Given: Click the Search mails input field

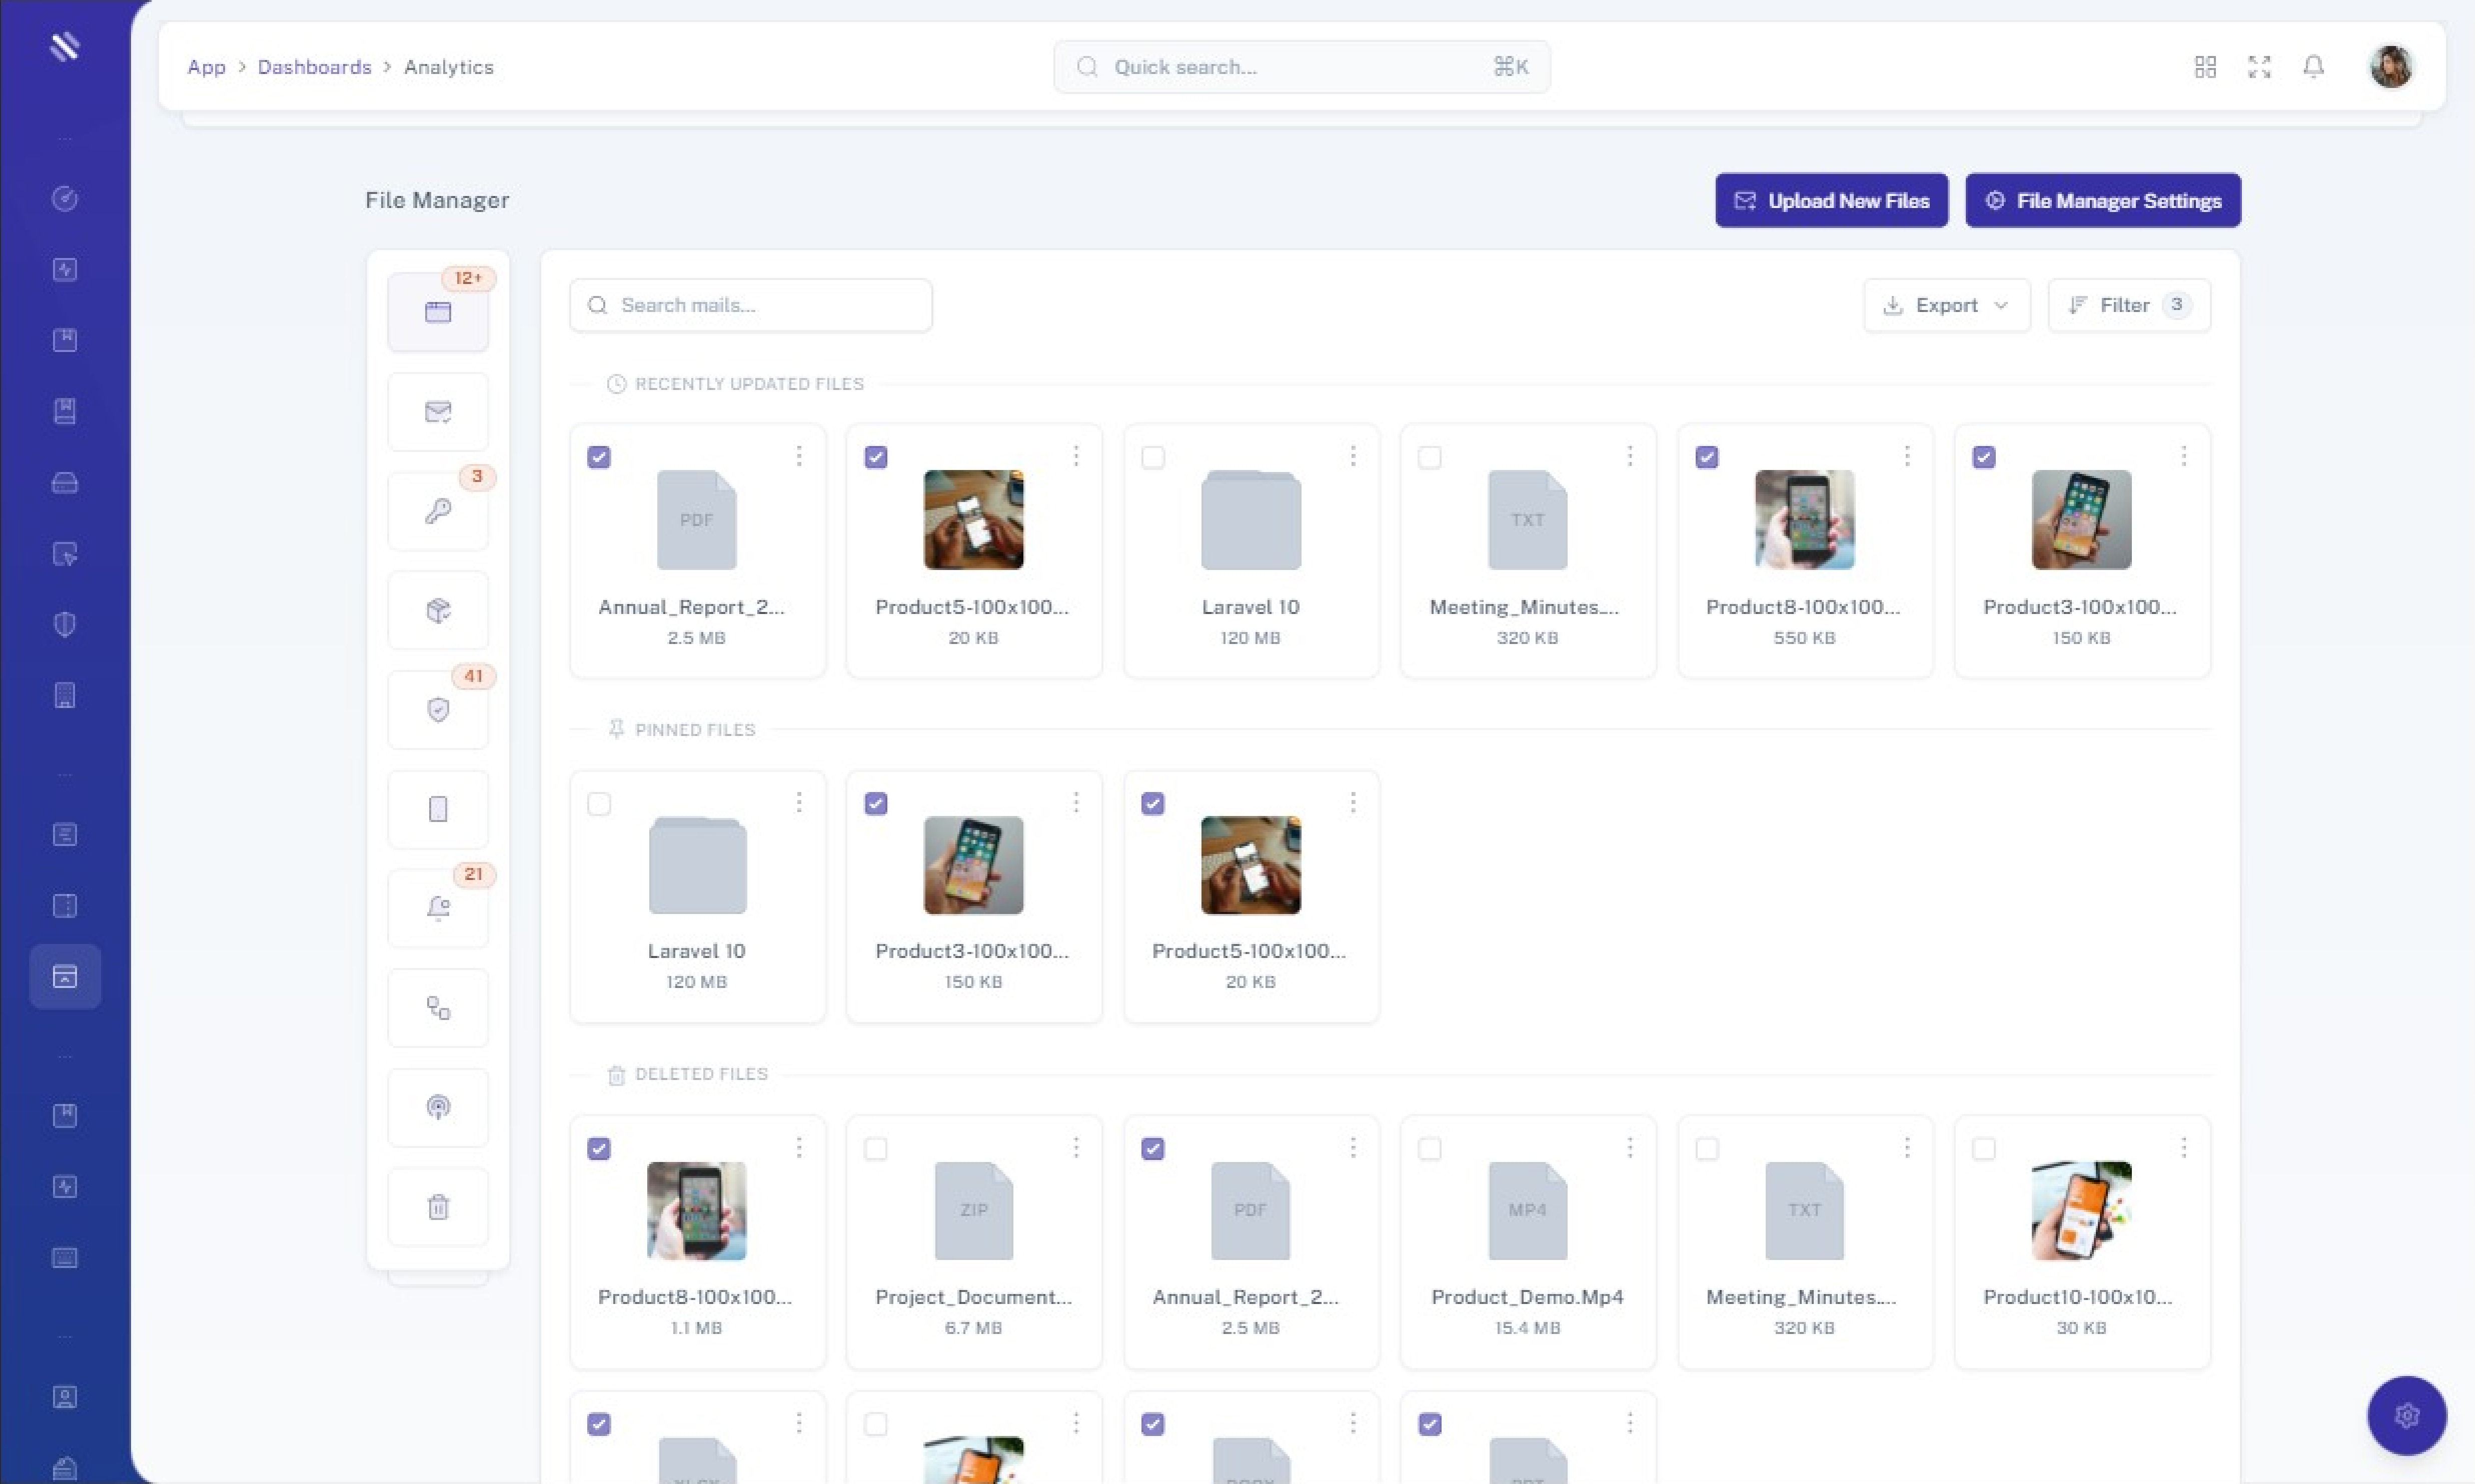Looking at the screenshot, I should click(750, 305).
